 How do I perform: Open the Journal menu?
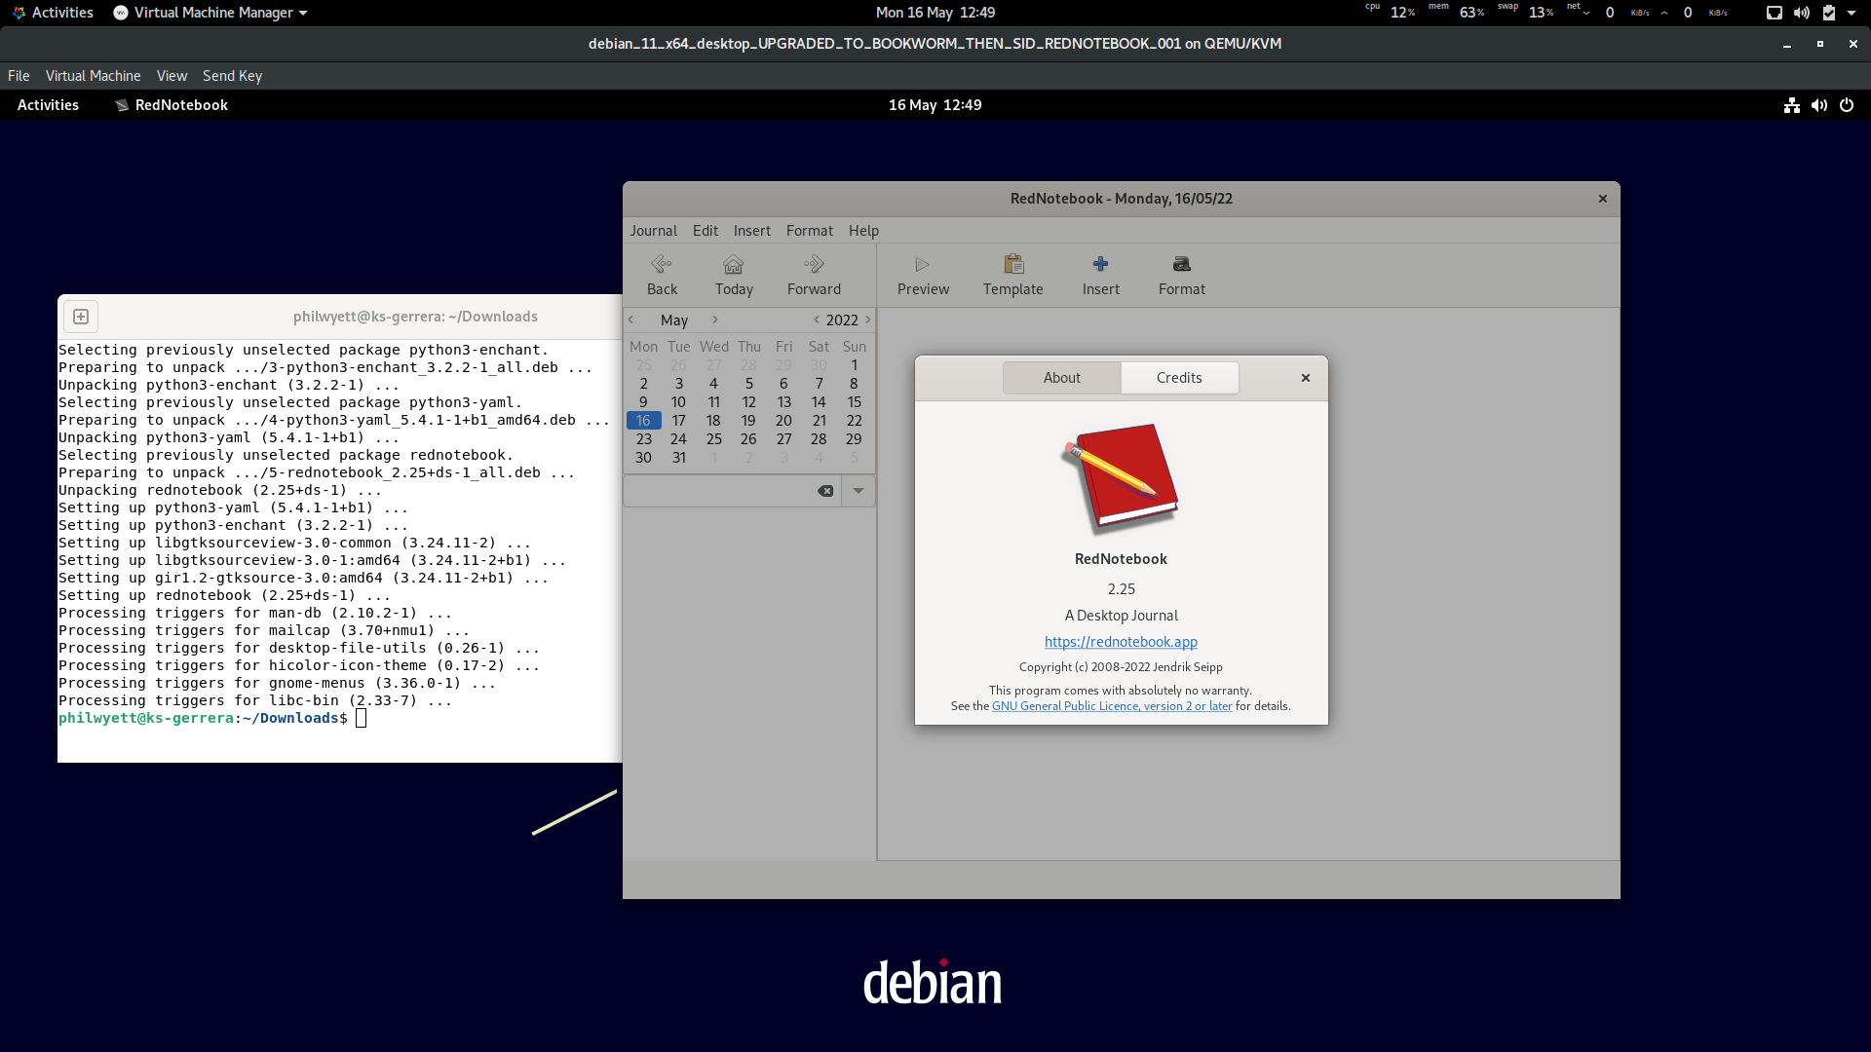pyautogui.click(x=653, y=230)
